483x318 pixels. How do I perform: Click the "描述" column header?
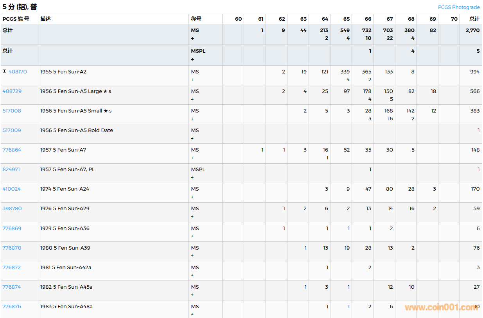point(45,19)
